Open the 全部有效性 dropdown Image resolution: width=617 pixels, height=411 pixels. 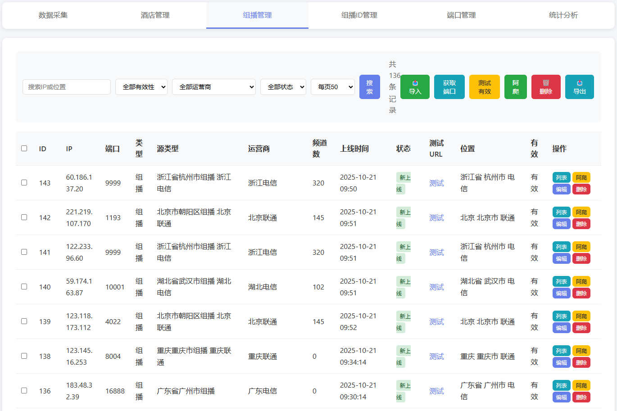141,87
